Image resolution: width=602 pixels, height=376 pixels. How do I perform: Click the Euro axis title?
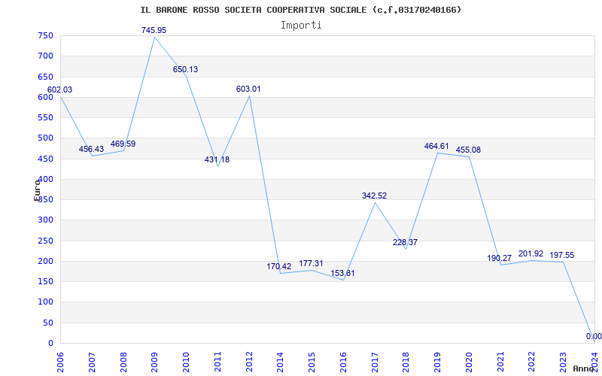(x=37, y=190)
